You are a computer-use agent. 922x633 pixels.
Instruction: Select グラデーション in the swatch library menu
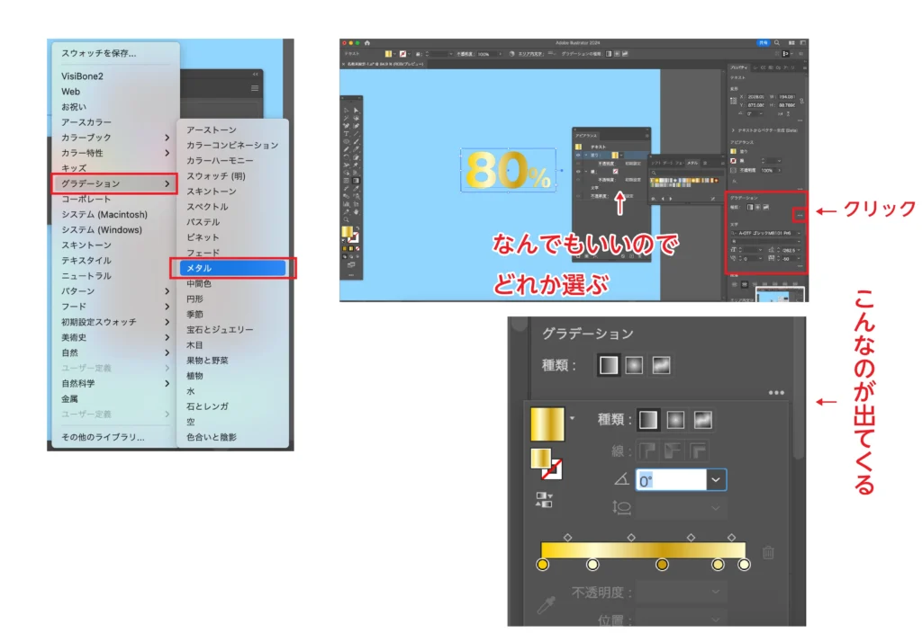(113, 183)
